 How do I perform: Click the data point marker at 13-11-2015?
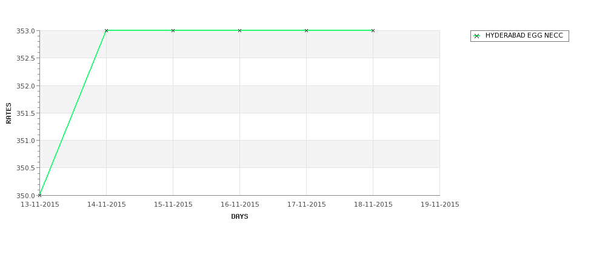39,195
